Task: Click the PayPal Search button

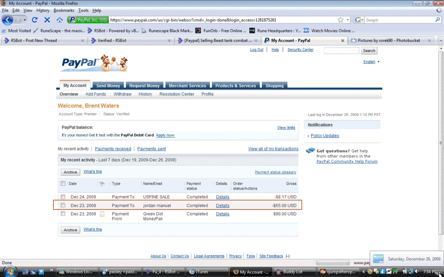Action: click(x=369, y=51)
